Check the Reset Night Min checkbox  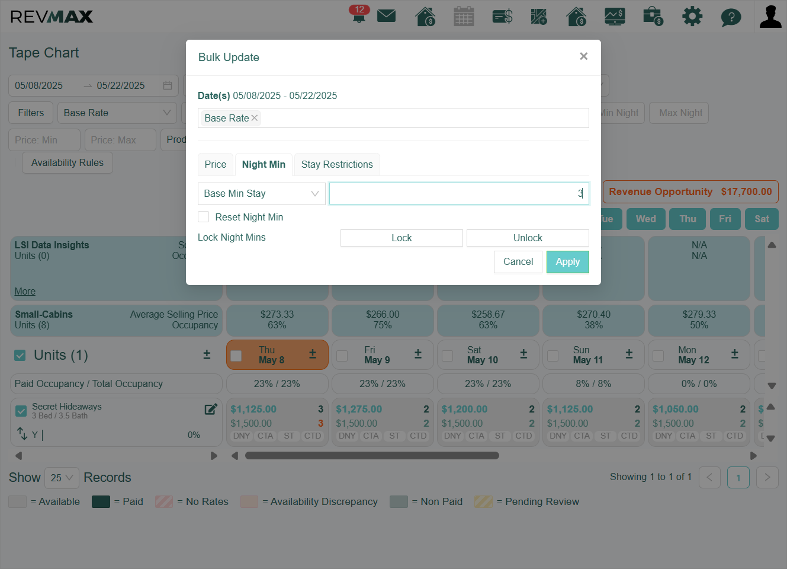[x=203, y=217]
